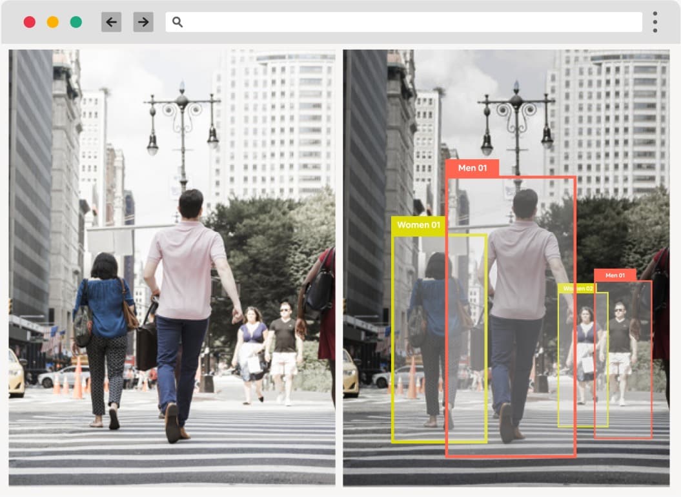Click the back navigation arrow
The image size is (681, 497).
[110, 21]
